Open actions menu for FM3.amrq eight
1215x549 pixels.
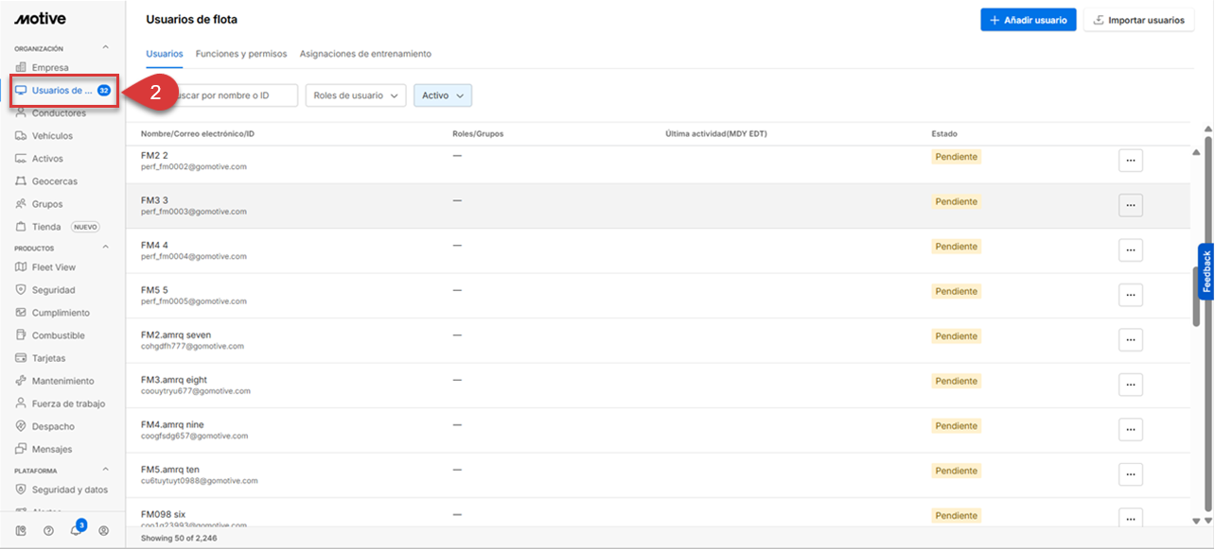[1131, 385]
